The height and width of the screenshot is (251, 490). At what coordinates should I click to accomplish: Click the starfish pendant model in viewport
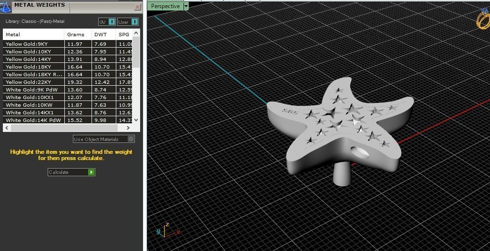click(x=341, y=131)
